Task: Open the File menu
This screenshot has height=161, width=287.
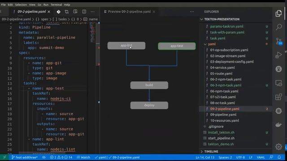Action: (3, 5)
